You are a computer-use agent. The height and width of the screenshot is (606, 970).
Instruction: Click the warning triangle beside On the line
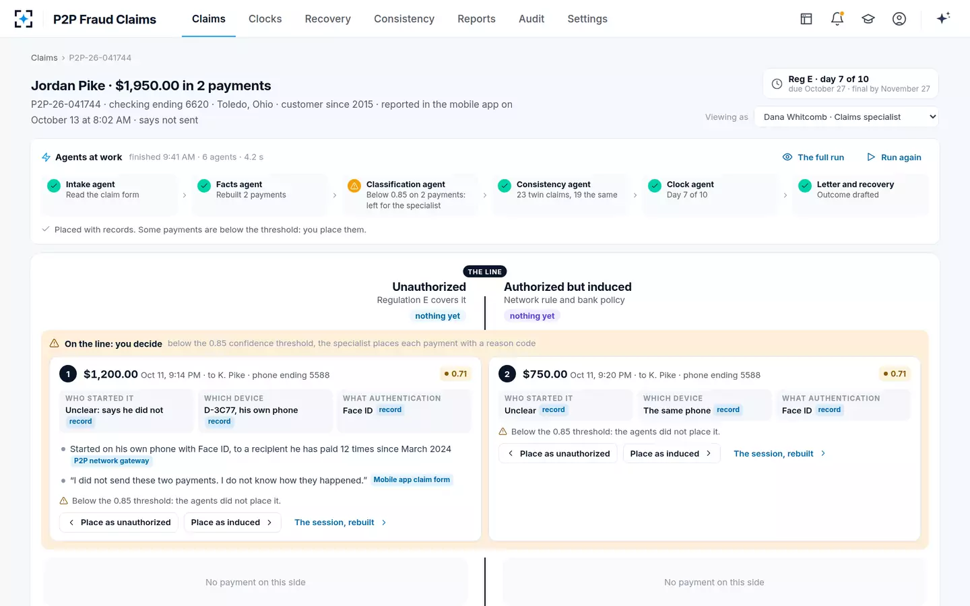(x=55, y=343)
